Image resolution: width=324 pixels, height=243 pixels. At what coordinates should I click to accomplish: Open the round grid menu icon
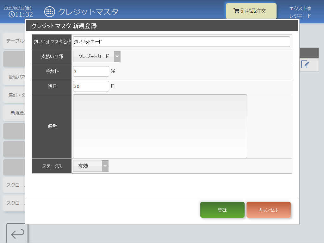[x=50, y=12]
